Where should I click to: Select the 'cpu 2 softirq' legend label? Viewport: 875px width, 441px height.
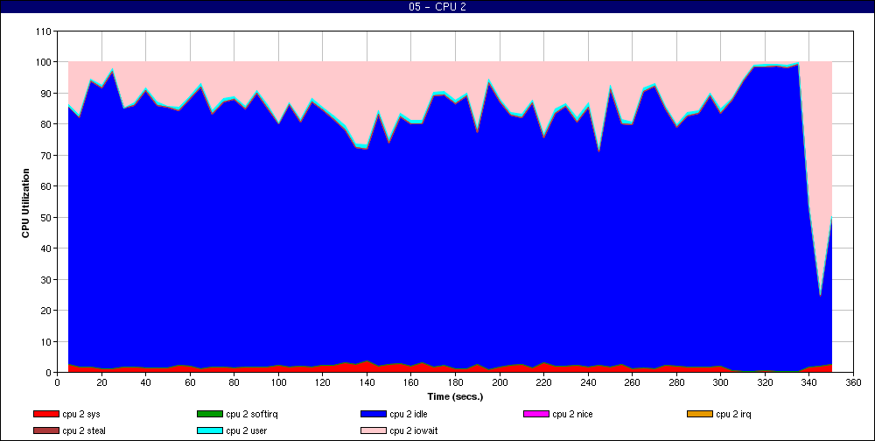tap(252, 415)
